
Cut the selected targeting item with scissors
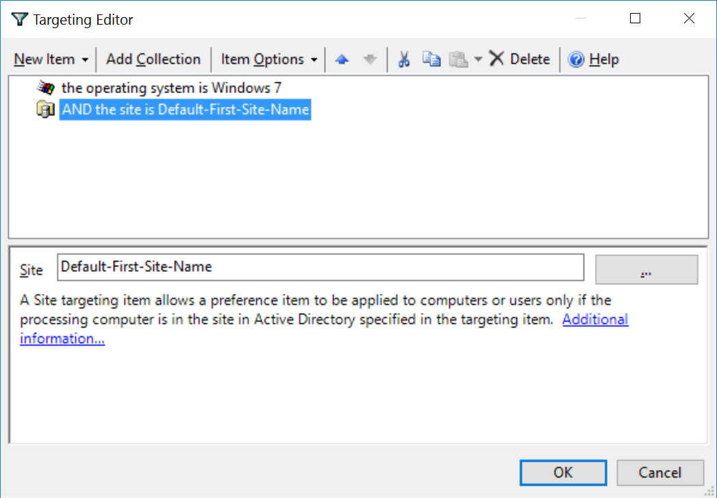tap(404, 60)
